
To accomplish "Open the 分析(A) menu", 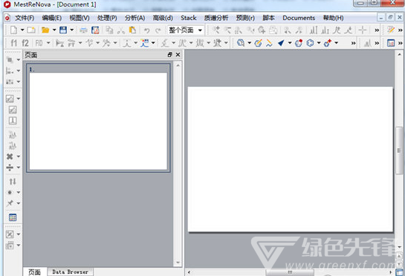I will tap(135, 18).
